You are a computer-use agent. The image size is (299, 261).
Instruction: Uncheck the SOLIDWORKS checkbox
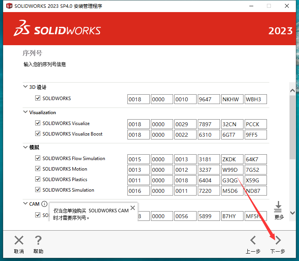tap(38, 98)
